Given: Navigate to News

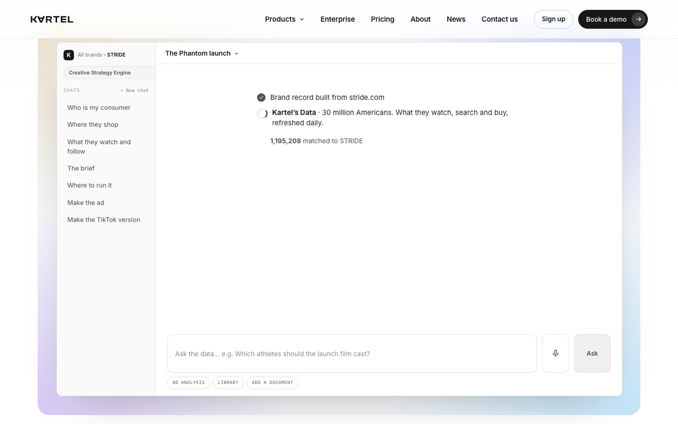Looking at the screenshot, I should [x=456, y=19].
